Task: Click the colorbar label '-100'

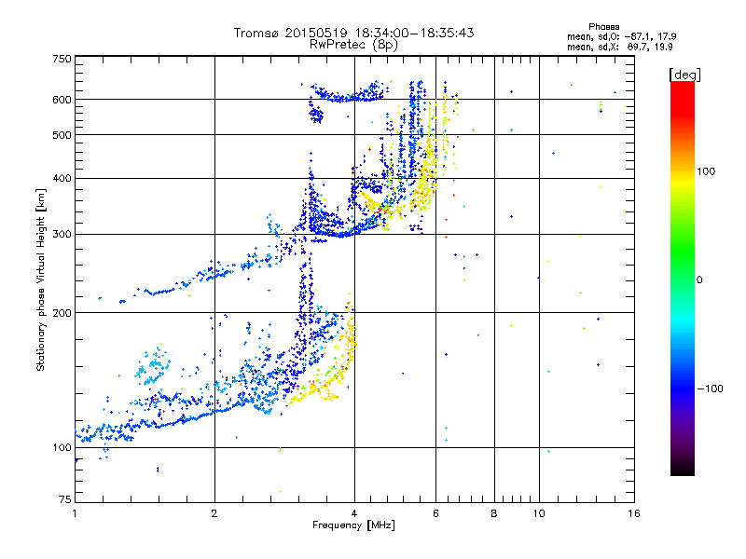Action: coord(711,389)
